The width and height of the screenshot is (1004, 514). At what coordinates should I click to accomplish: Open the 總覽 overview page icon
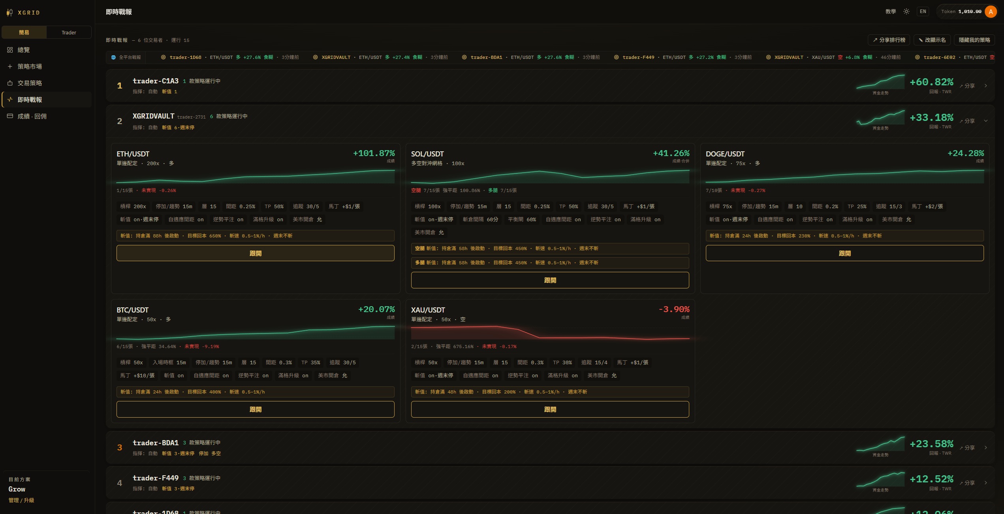tap(10, 50)
